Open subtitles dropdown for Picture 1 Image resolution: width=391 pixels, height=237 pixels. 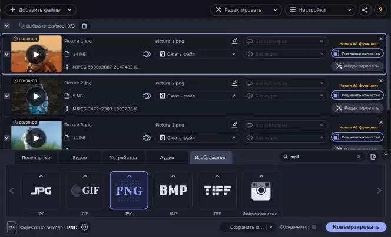pyautogui.click(x=286, y=42)
